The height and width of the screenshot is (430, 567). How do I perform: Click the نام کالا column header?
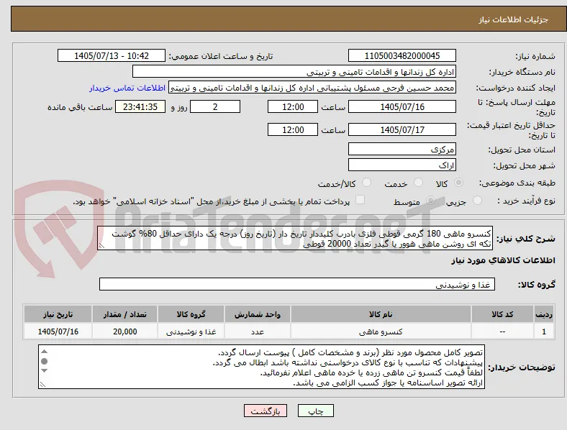click(x=381, y=314)
